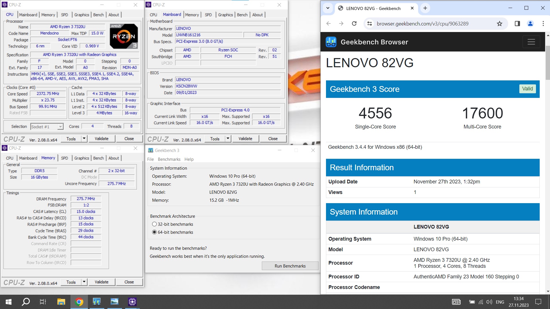Image resolution: width=550 pixels, height=309 pixels.
Task: Expand Tools dropdown arrow in CPU tab window
Action: coord(84,139)
